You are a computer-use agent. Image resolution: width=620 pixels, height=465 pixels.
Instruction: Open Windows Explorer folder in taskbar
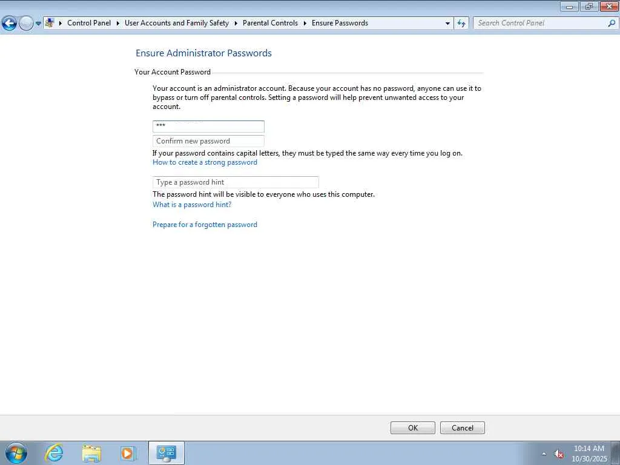92,453
